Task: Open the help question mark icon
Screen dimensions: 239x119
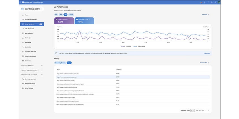Action: pyautogui.click(x=208, y=2)
